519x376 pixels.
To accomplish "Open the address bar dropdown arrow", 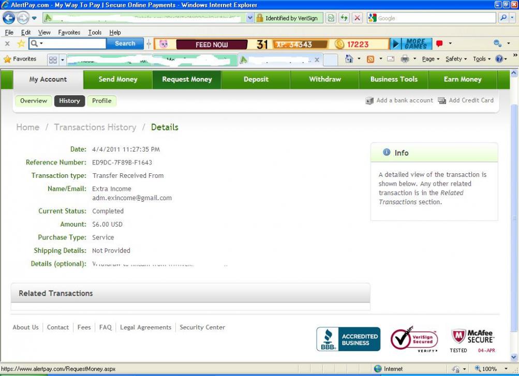I will 250,18.
